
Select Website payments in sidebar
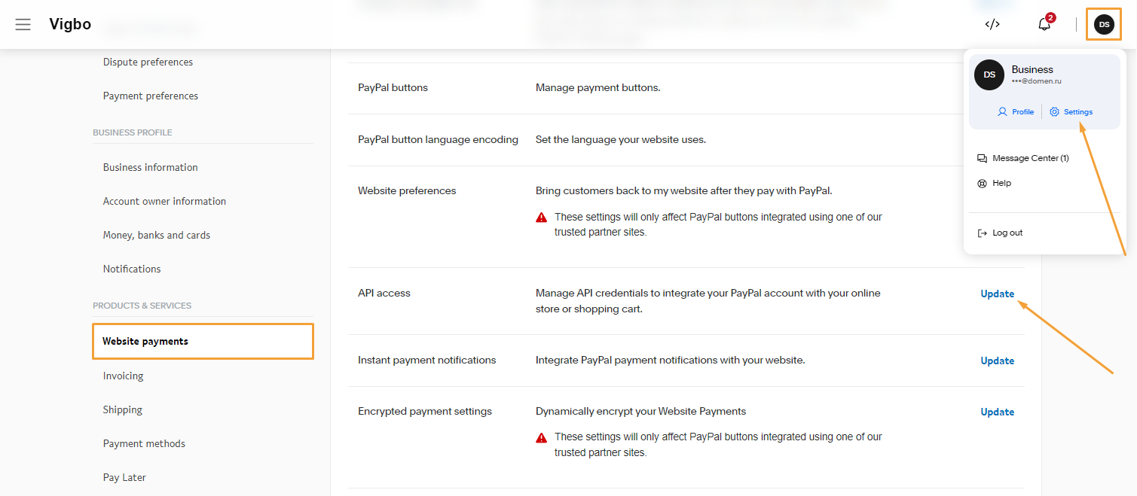145,341
